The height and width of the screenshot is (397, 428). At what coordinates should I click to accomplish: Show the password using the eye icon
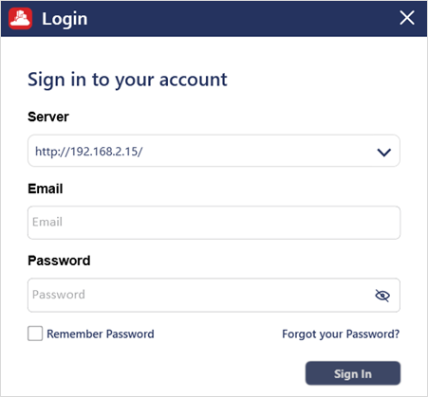tap(382, 296)
